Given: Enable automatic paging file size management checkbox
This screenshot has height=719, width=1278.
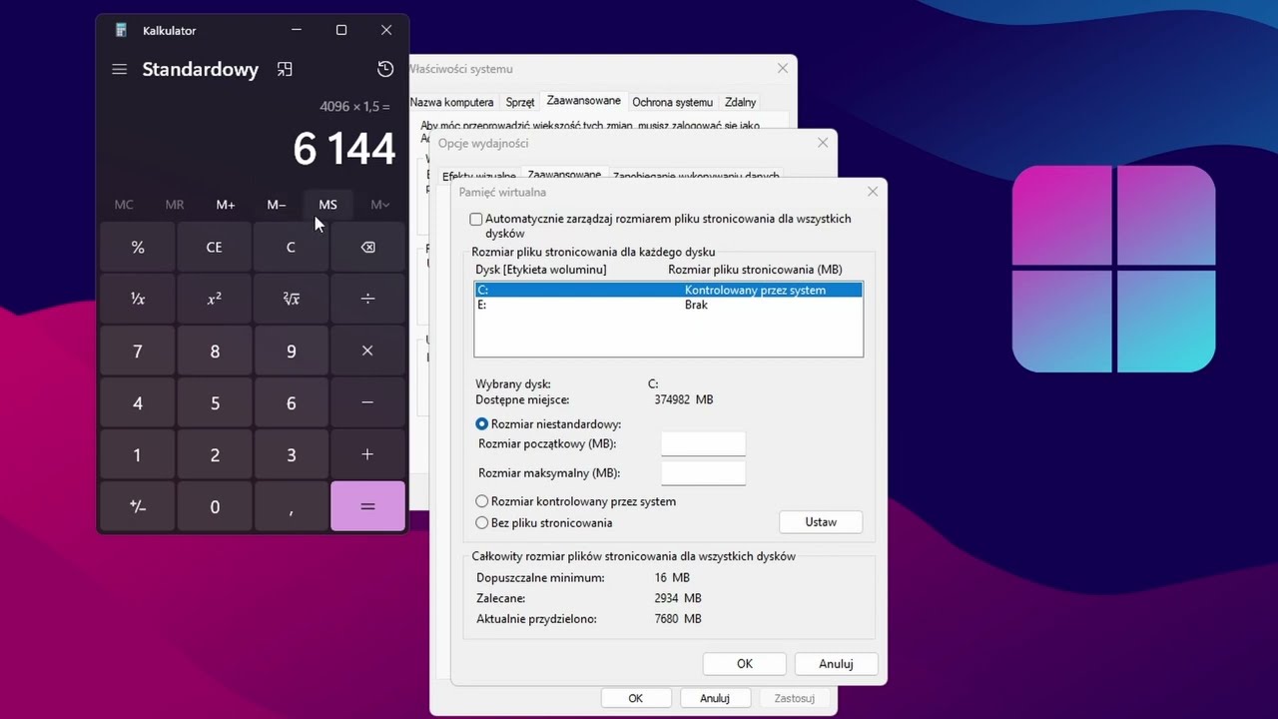Looking at the screenshot, I should [476, 219].
